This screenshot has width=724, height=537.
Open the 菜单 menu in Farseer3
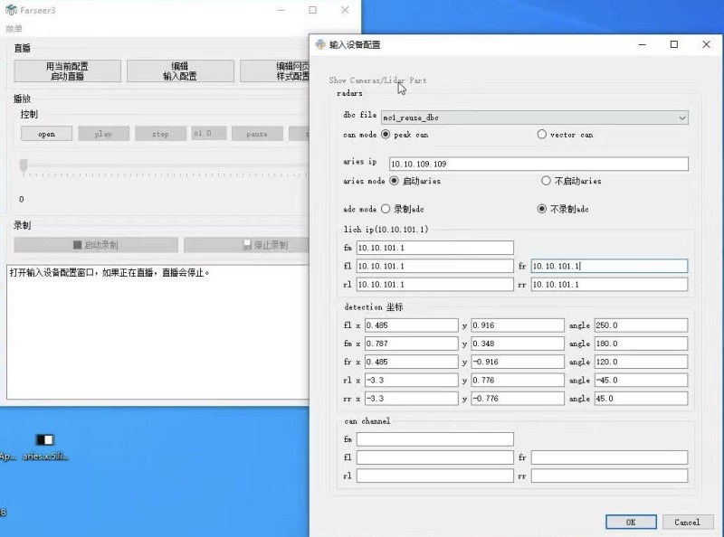(14, 29)
